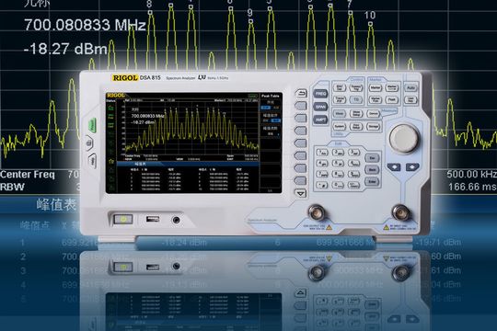The height and width of the screenshot is (331, 497).
Task: Tap keypad digit 8
Action: pos(338,174)
